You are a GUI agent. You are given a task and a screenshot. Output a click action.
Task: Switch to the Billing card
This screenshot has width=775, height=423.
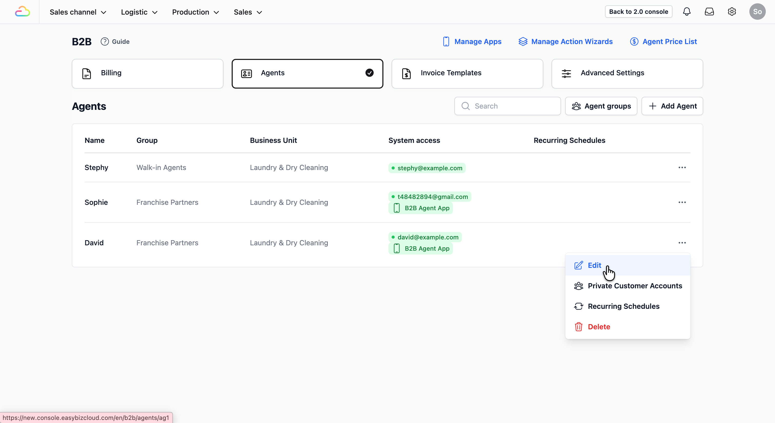point(147,73)
